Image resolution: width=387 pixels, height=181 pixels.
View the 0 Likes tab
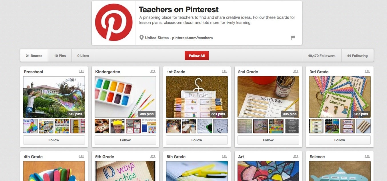tap(83, 56)
